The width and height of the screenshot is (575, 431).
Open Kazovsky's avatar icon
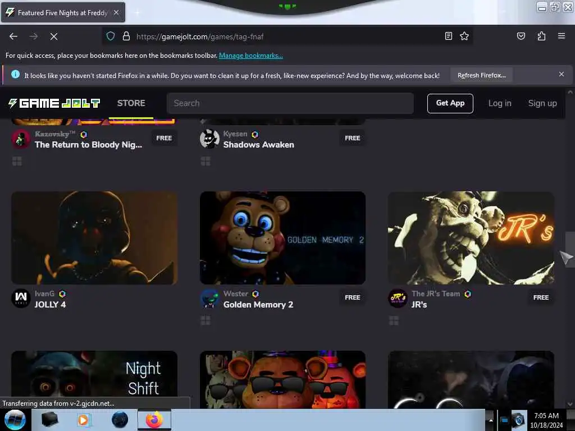[21, 139]
